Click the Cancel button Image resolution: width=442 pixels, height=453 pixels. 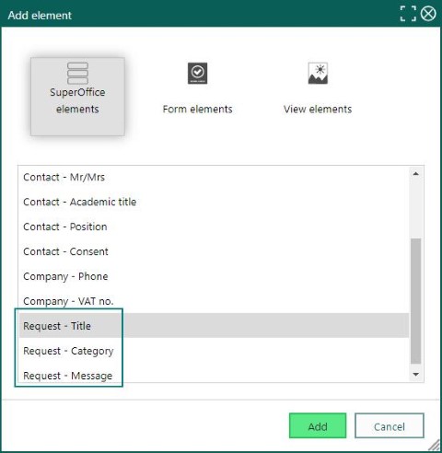coord(390,425)
